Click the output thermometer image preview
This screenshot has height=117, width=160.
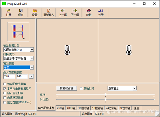coord(129,50)
